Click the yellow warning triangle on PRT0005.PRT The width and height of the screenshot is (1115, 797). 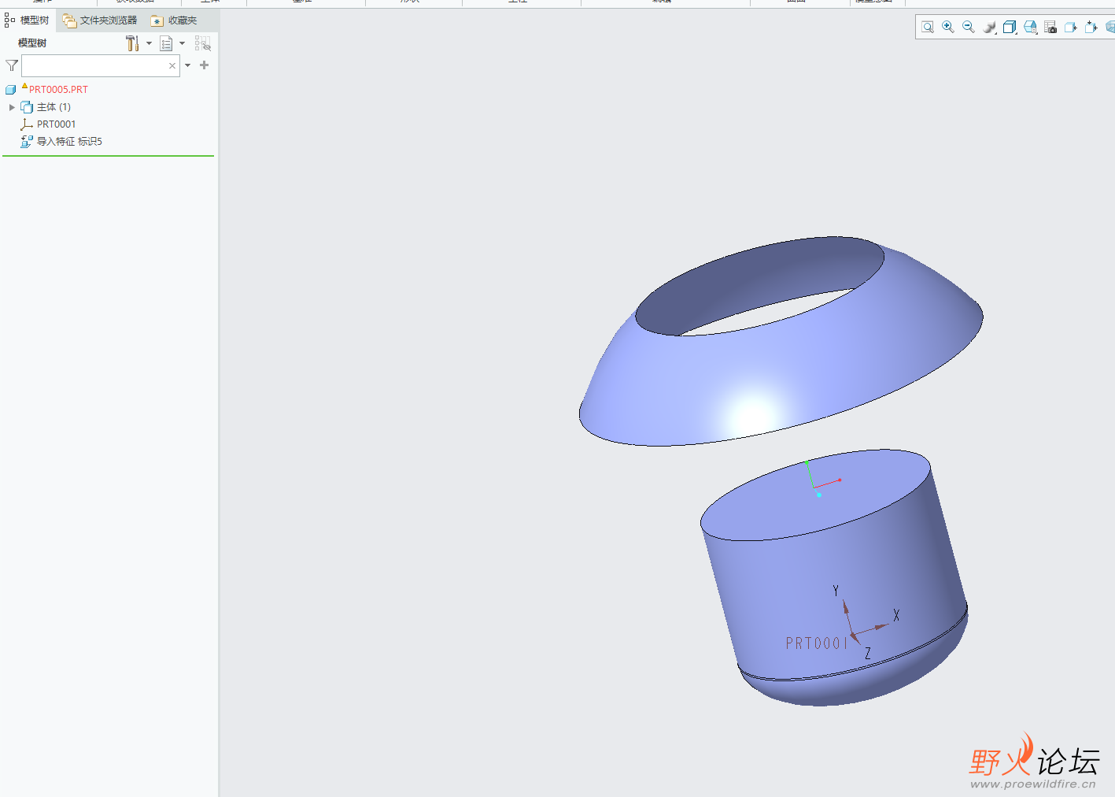pyautogui.click(x=24, y=86)
